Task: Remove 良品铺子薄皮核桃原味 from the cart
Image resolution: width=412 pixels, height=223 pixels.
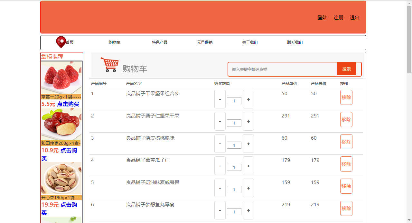Action: tap(346, 142)
